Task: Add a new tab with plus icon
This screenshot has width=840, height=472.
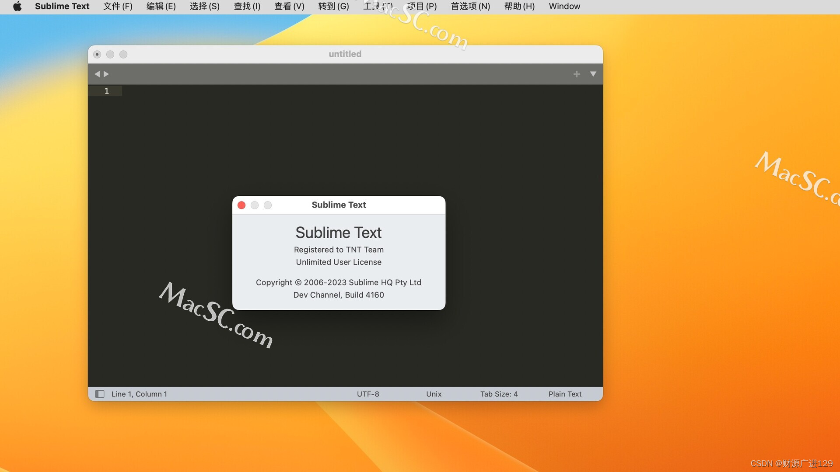Action: coord(577,74)
